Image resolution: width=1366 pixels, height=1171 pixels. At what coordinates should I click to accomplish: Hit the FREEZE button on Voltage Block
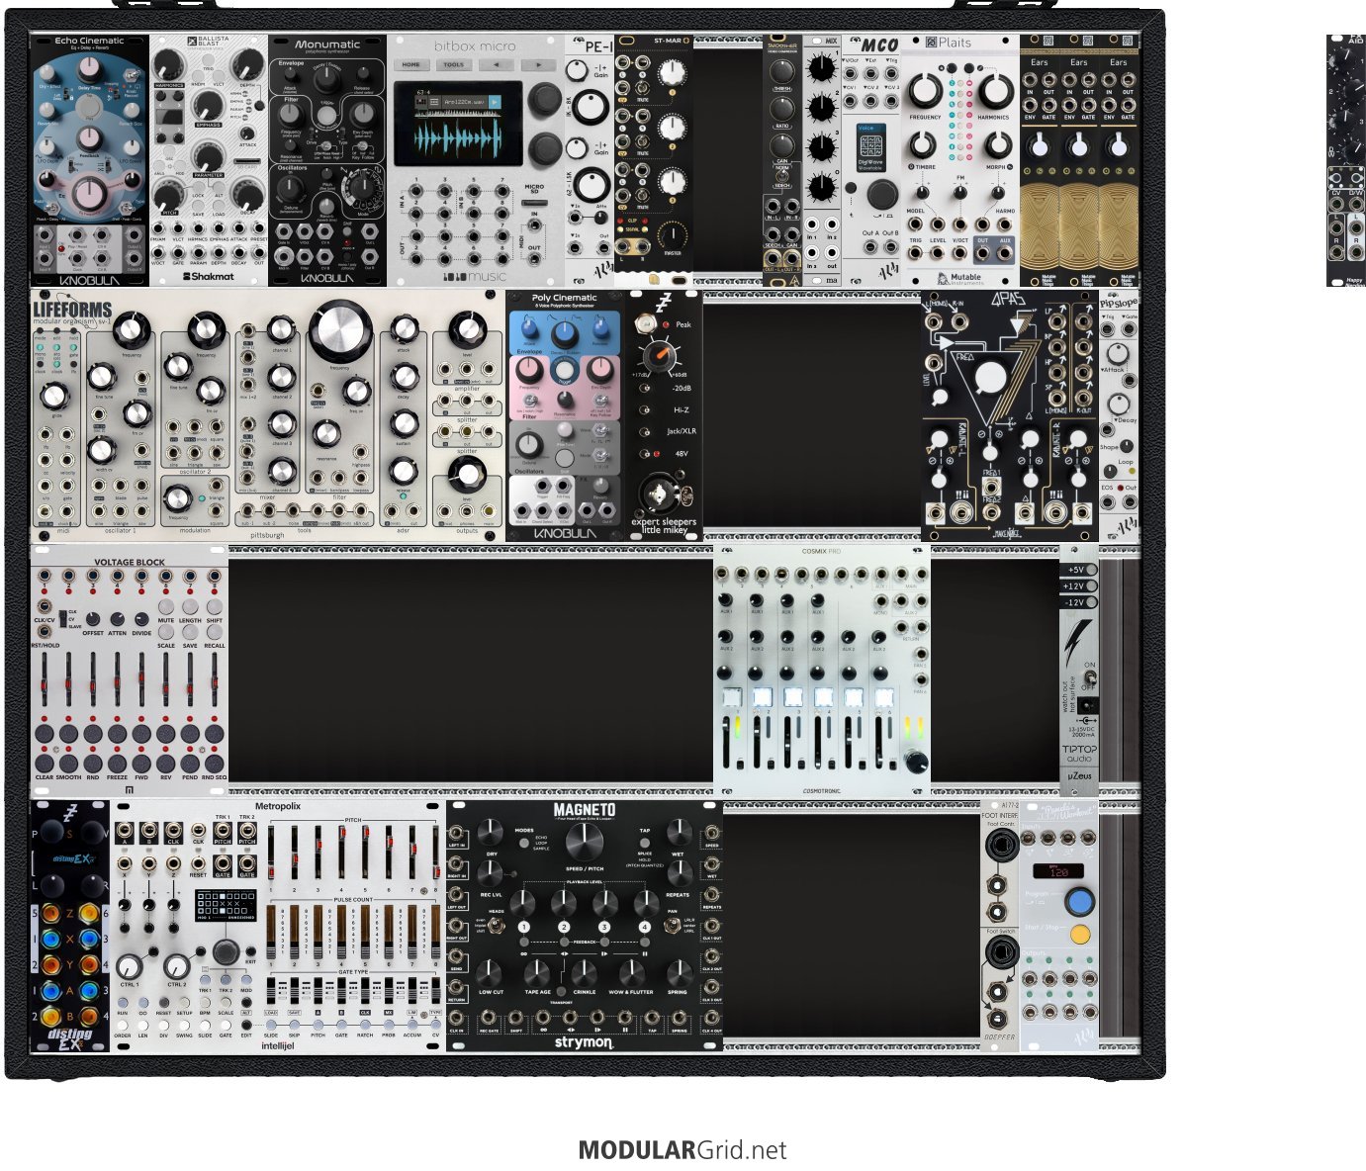pos(117,763)
